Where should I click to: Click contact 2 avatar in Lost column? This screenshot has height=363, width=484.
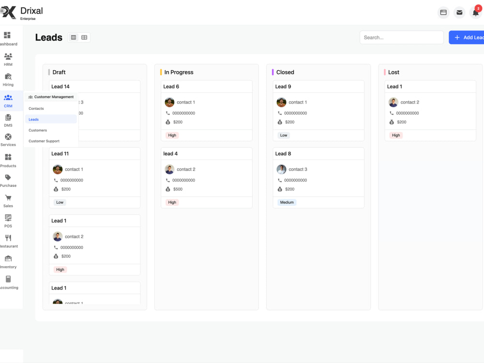pos(393,102)
